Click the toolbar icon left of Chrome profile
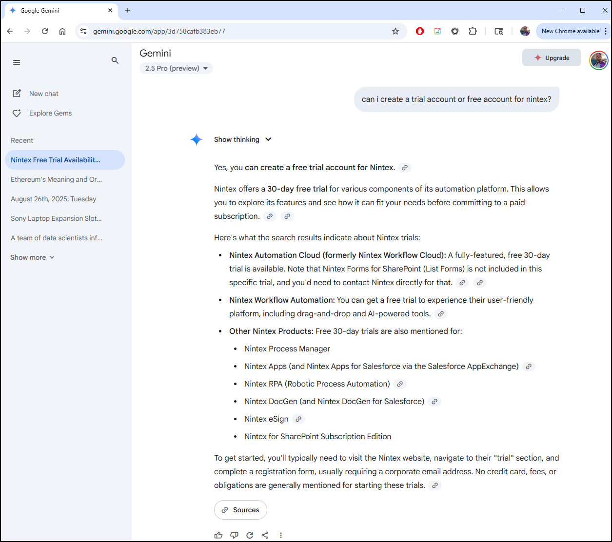 pos(499,31)
